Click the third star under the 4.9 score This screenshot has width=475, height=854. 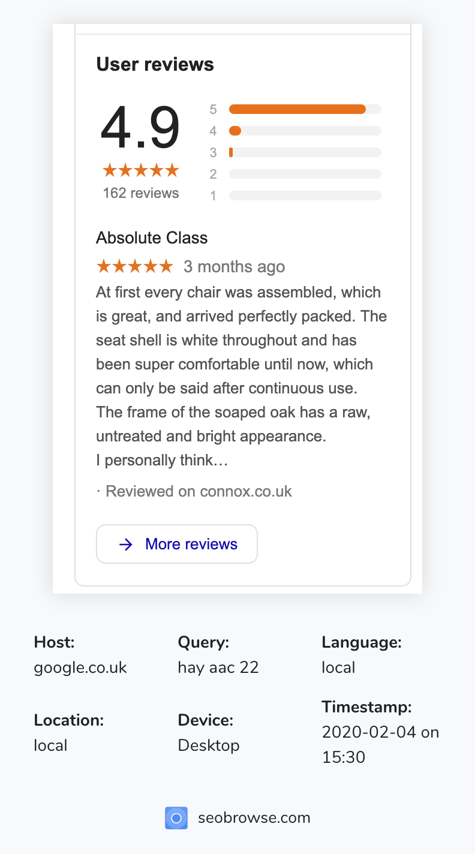point(140,170)
